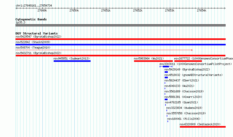Open the nsv5429149 (ByrskaBishop2022) label
Viewport: 233px width, 137px height.
point(187,69)
